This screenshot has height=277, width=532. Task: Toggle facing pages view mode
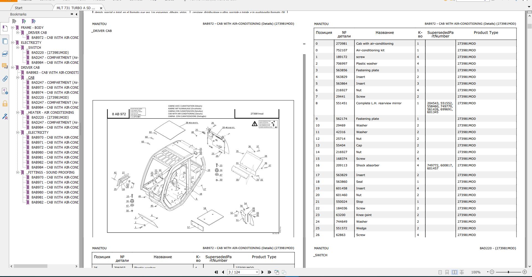click(454, 272)
